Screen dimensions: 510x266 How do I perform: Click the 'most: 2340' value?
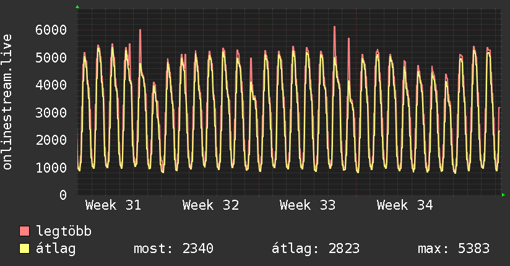pyautogui.click(x=173, y=249)
